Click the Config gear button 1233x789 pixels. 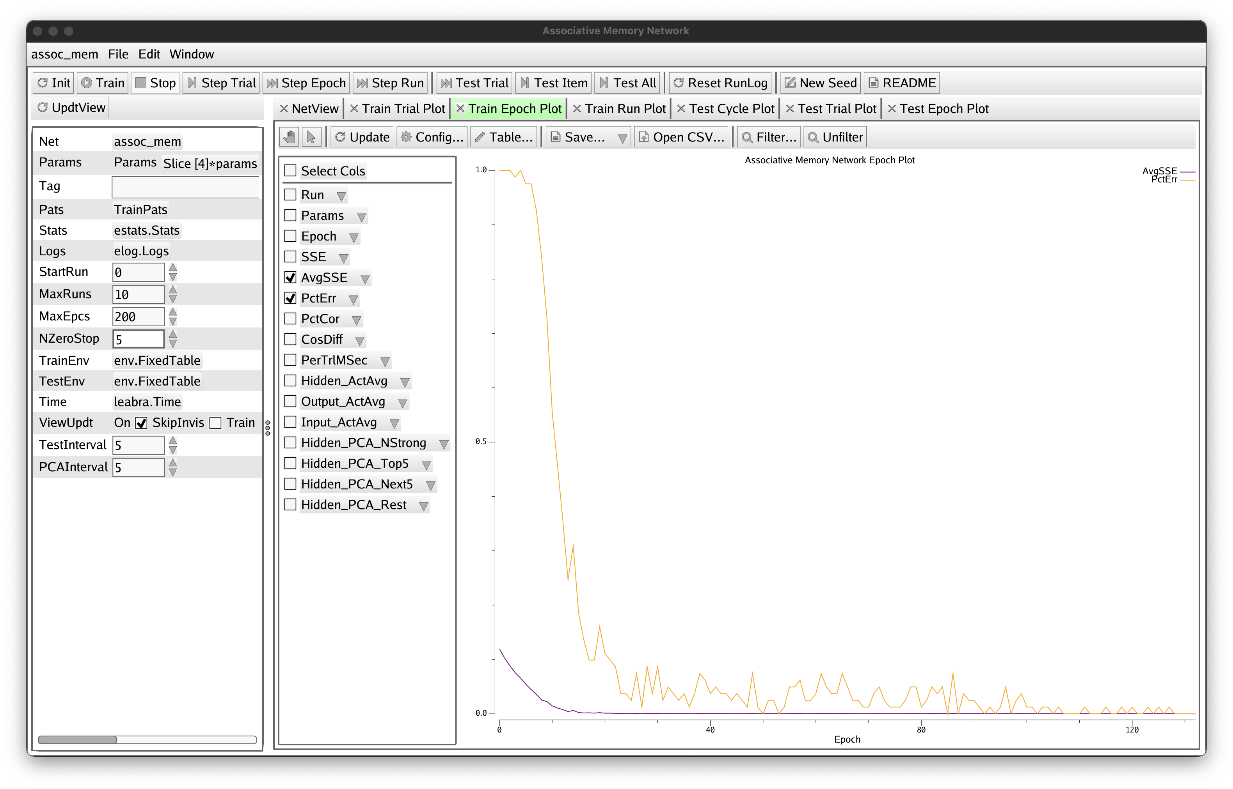[x=432, y=137]
